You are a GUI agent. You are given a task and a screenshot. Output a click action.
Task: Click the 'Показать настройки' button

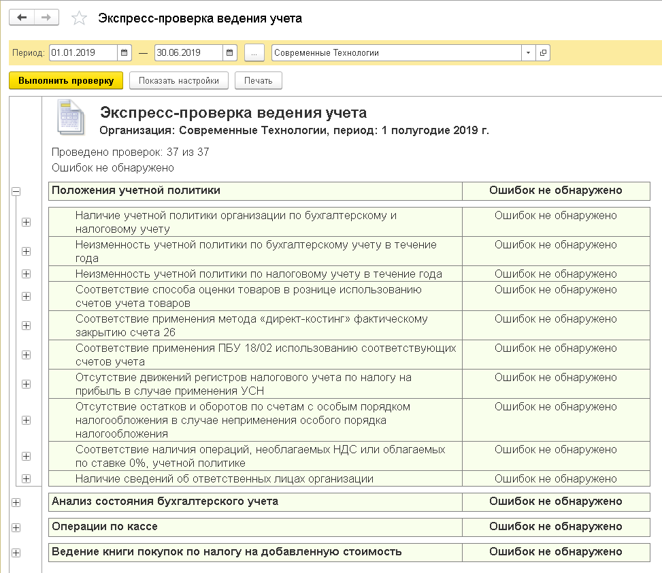[178, 80]
